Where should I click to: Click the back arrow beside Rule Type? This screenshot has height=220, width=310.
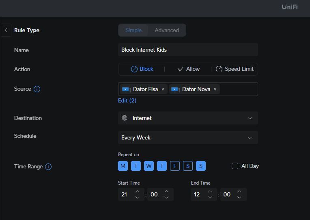coord(6,30)
